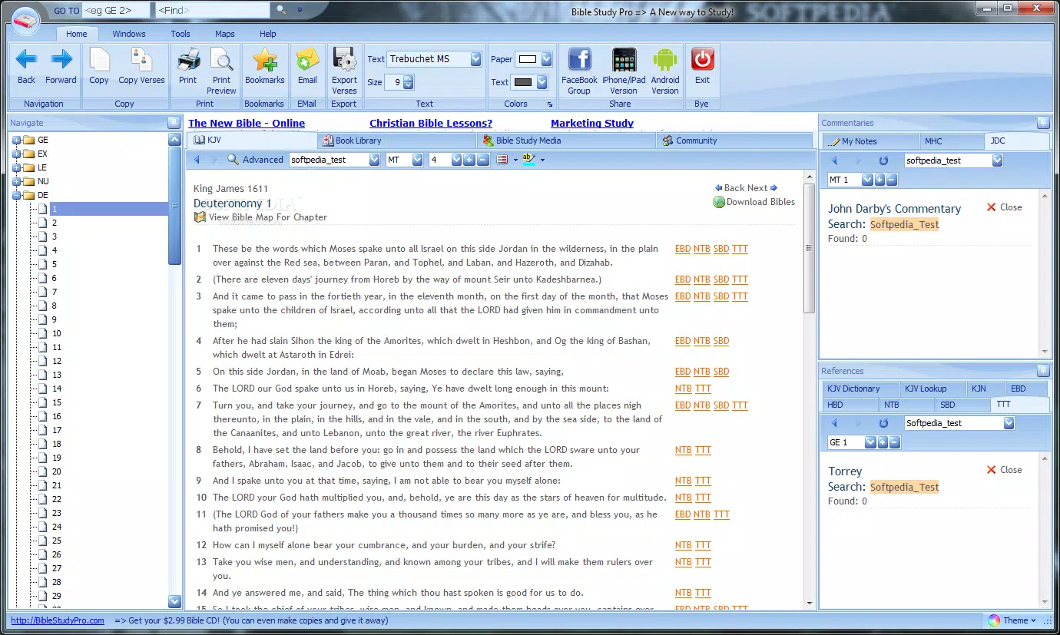Open the softpedia_test dropdown in KJV toolbar
Viewport: 1060px width, 635px height.
tap(375, 160)
